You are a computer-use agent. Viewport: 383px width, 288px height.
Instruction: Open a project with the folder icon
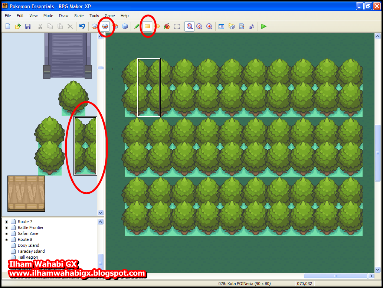coord(18,26)
